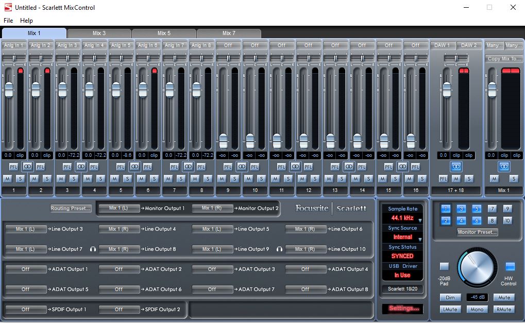Toggle the HW Control switch
This screenshot has height=323, width=525.
(510, 267)
